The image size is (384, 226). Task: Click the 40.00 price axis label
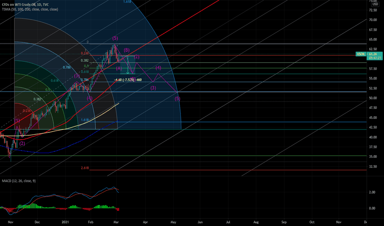(x=373, y=137)
